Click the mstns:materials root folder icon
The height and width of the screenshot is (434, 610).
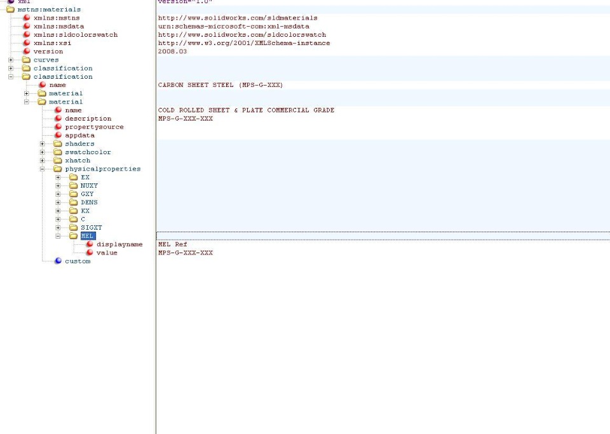click(11, 10)
